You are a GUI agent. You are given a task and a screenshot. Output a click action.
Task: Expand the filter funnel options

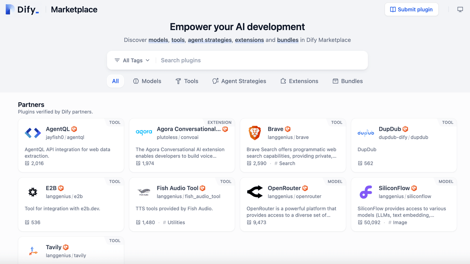tap(117, 60)
